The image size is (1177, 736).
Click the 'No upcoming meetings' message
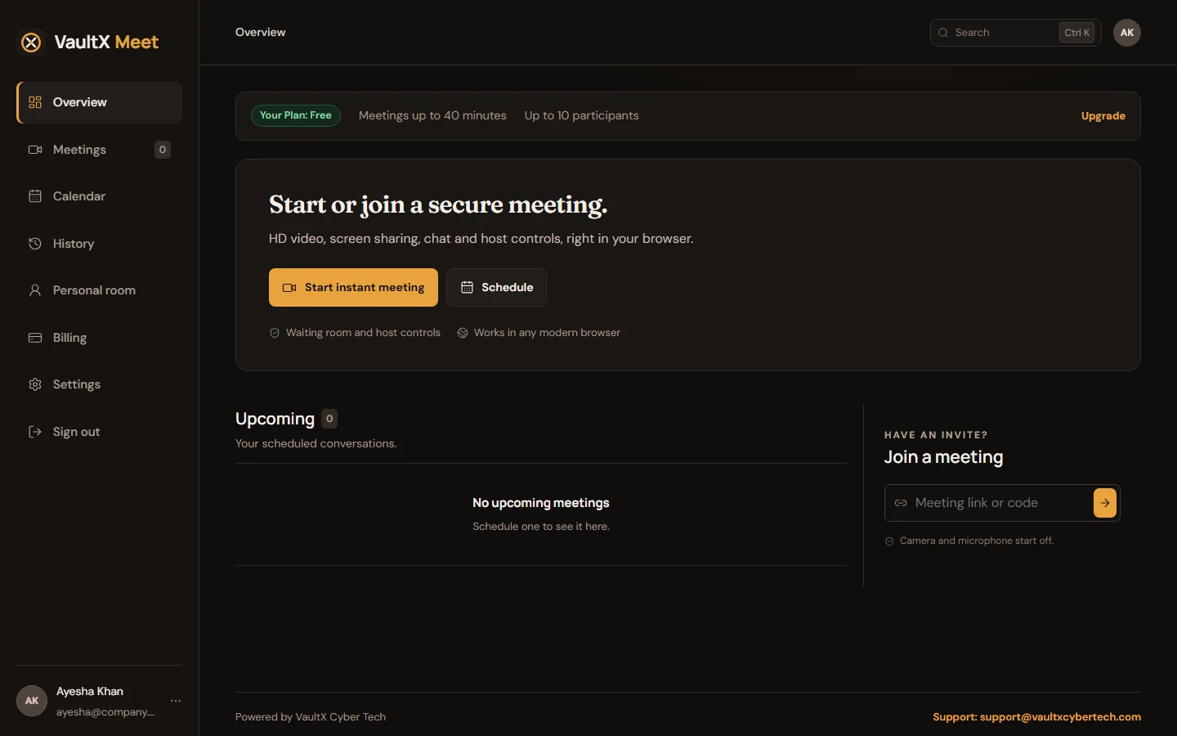541,503
